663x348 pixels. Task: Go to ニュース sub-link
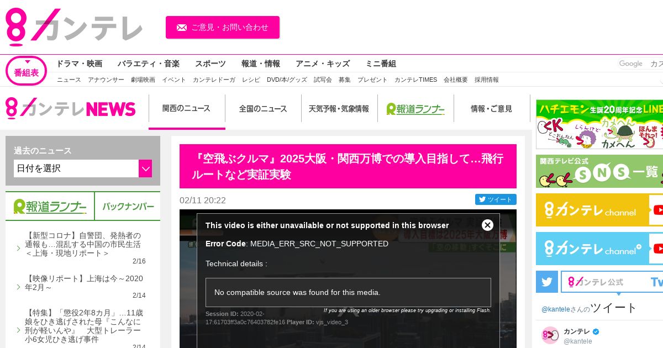(69, 80)
